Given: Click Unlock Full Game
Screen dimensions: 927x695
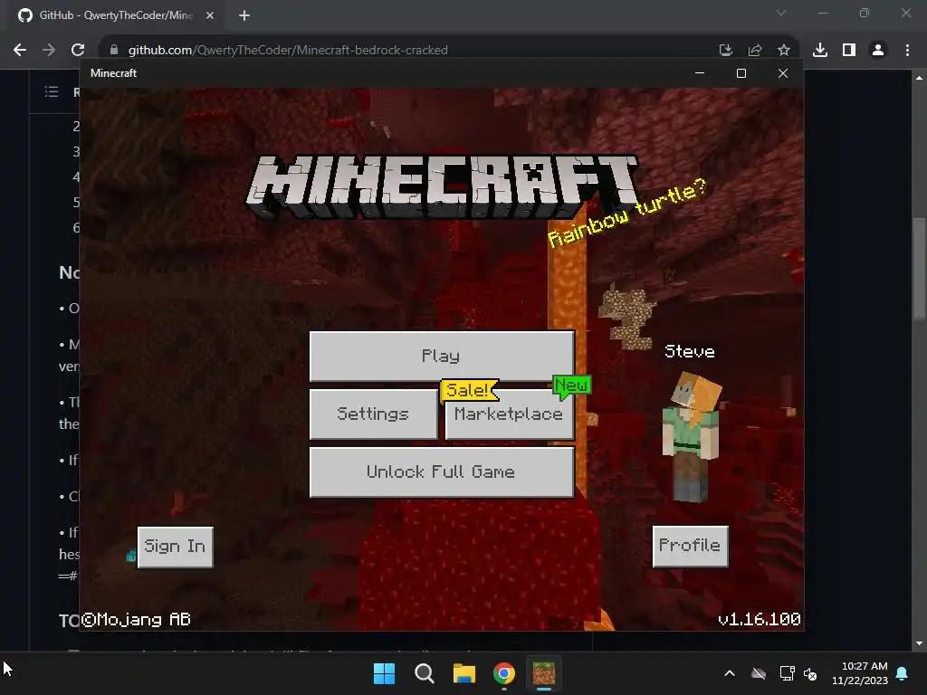Looking at the screenshot, I should click(442, 471).
